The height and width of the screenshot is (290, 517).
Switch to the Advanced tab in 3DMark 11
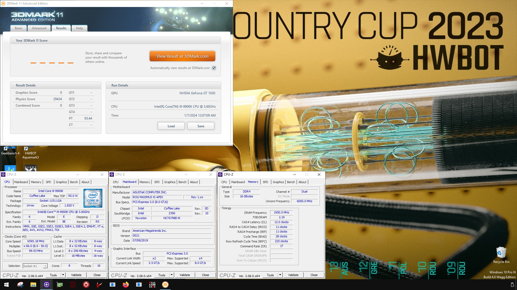point(39,28)
